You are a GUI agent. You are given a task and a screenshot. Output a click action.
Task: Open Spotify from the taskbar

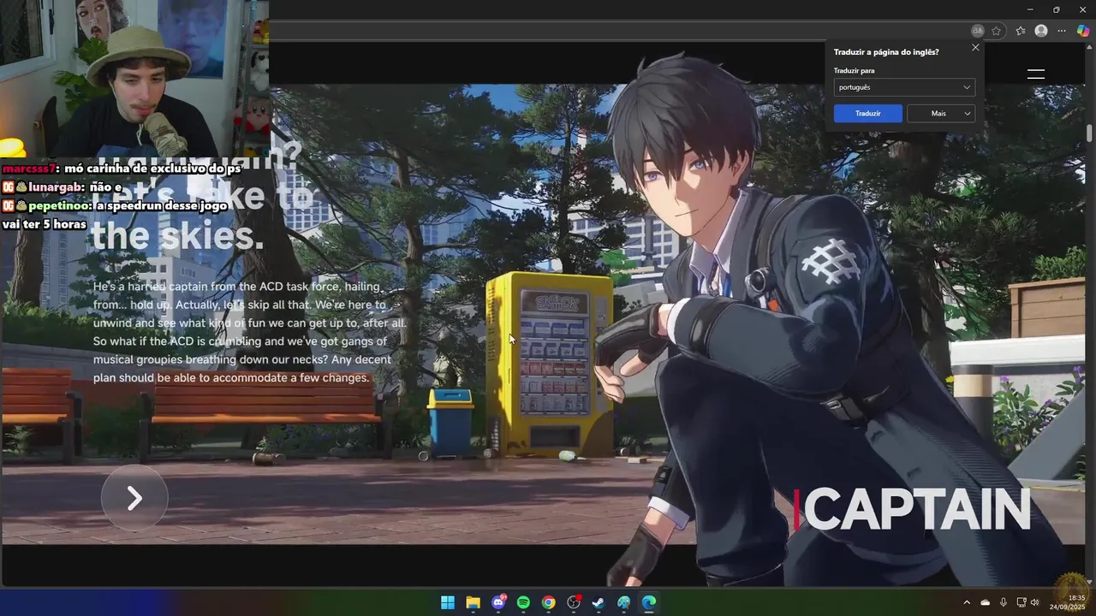(523, 602)
